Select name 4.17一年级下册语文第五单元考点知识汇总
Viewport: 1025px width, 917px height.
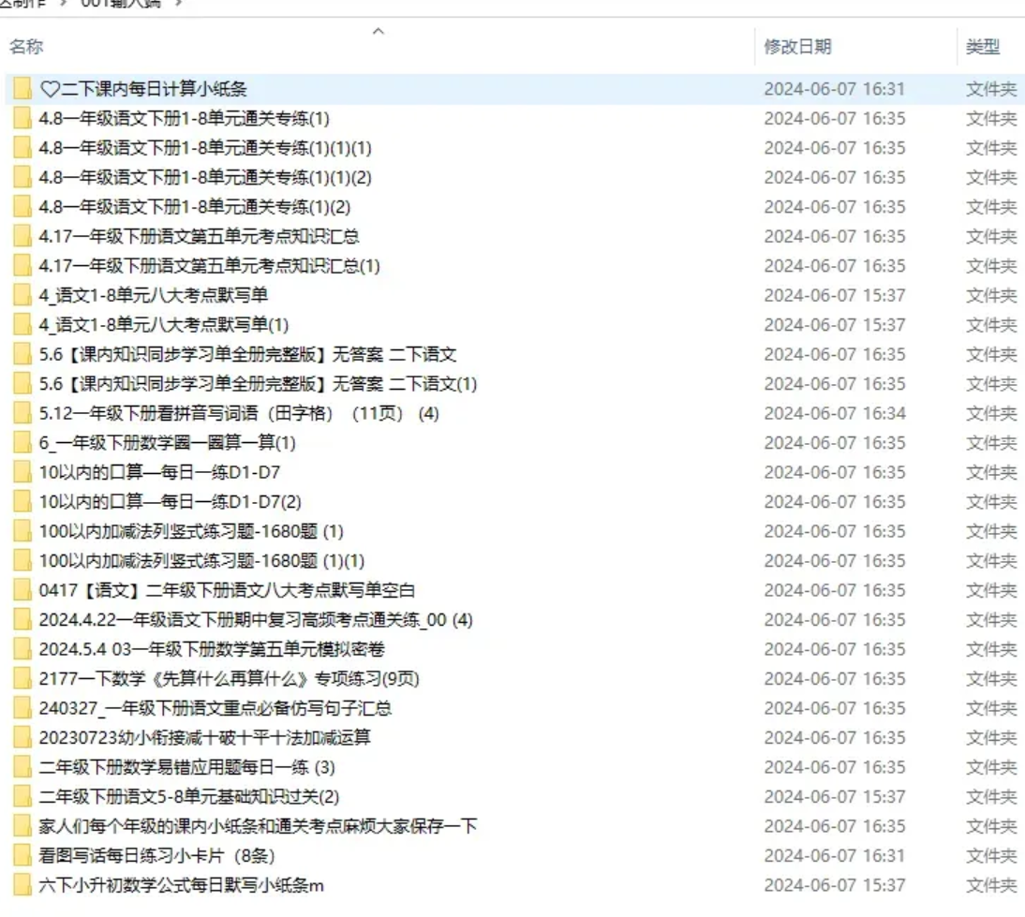click(200, 236)
